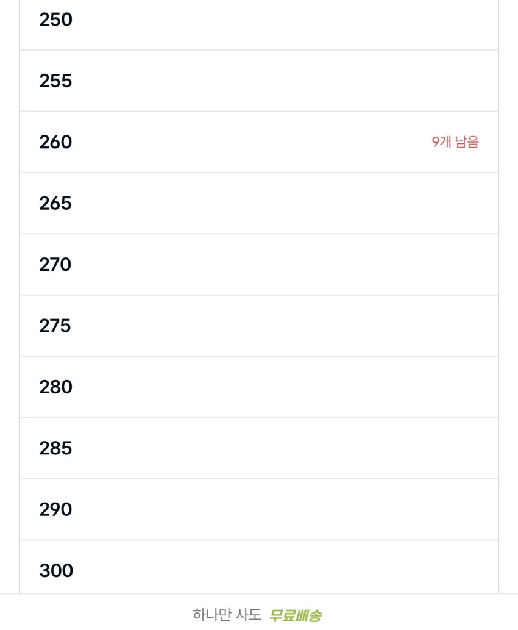Select shoe size 250
Image resolution: width=518 pixels, height=630 pixels.
pos(55,20)
